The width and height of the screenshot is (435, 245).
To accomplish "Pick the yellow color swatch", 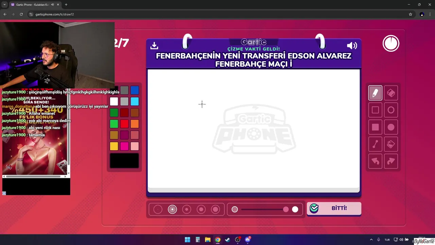I will (x=114, y=146).
